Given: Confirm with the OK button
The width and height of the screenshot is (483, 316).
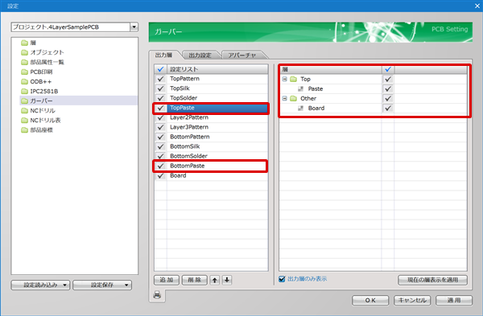Looking at the screenshot, I should click(x=370, y=300).
